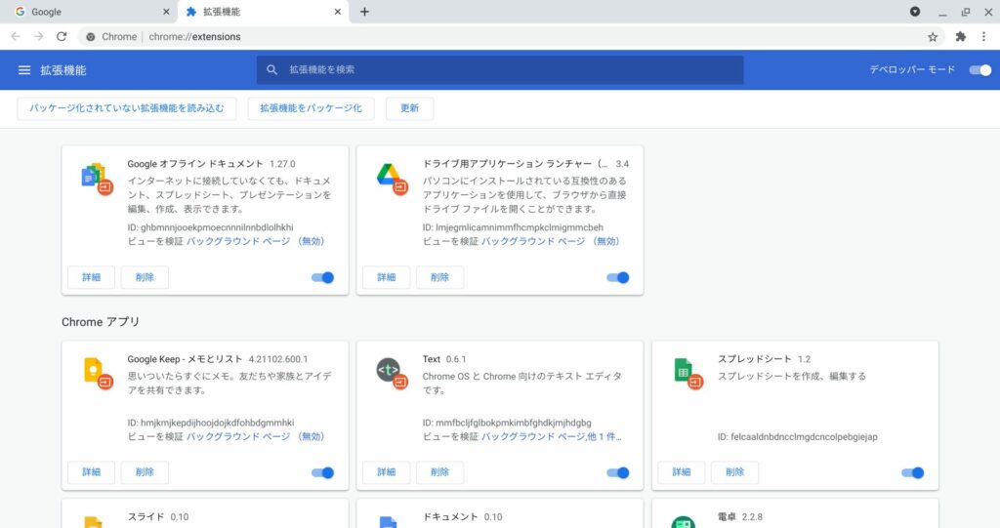Select the 拡張機能 browser tab
This screenshot has height=528, width=1000.
pyautogui.click(x=263, y=12)
